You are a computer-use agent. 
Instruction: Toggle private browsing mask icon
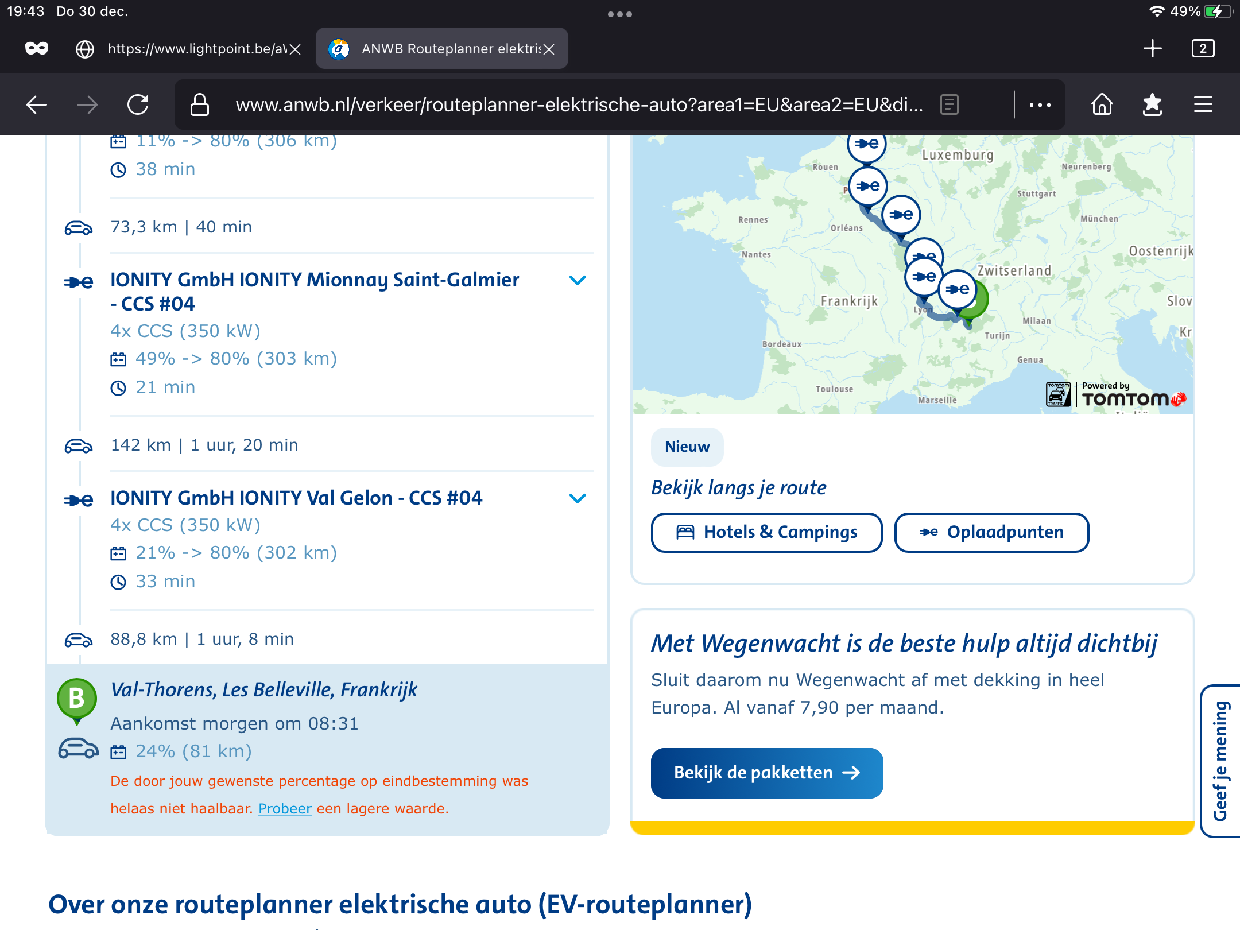(37, 49)
